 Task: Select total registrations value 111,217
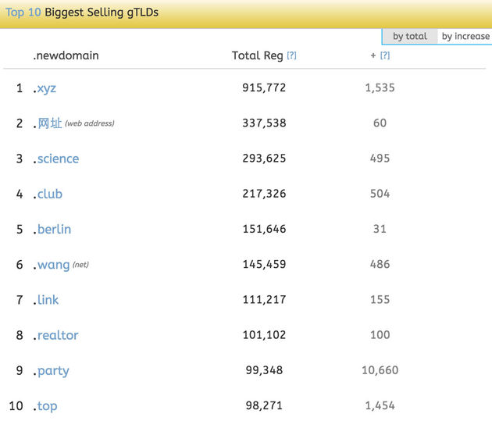pos(264,300)
